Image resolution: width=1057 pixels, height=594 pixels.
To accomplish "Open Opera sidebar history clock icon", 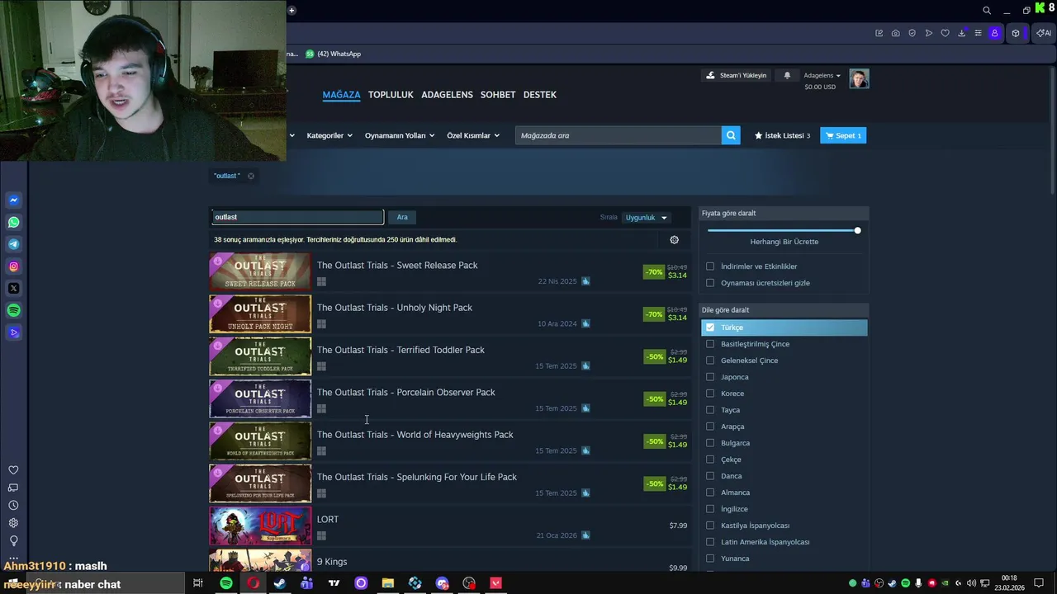I will coord(13,505).
